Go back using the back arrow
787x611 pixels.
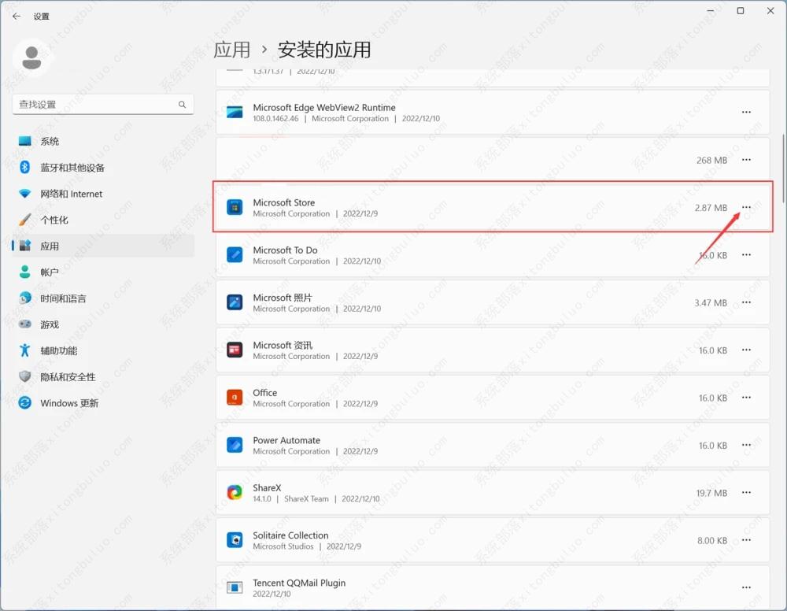click(17, 16)
